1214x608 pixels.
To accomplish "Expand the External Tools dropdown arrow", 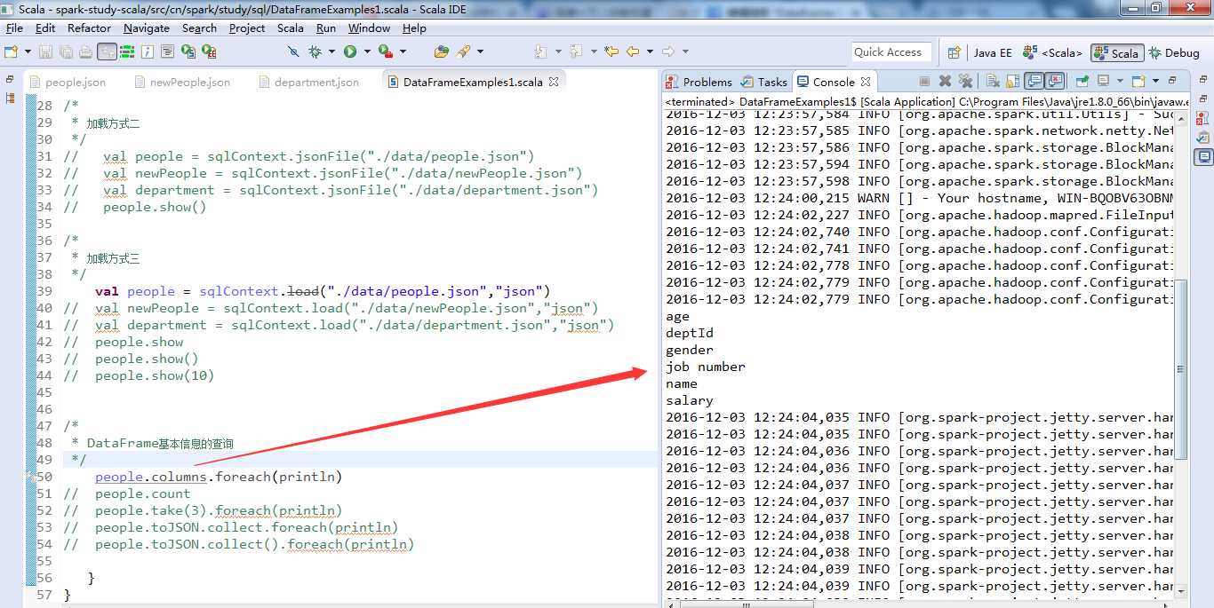I will tap(403, 51).
